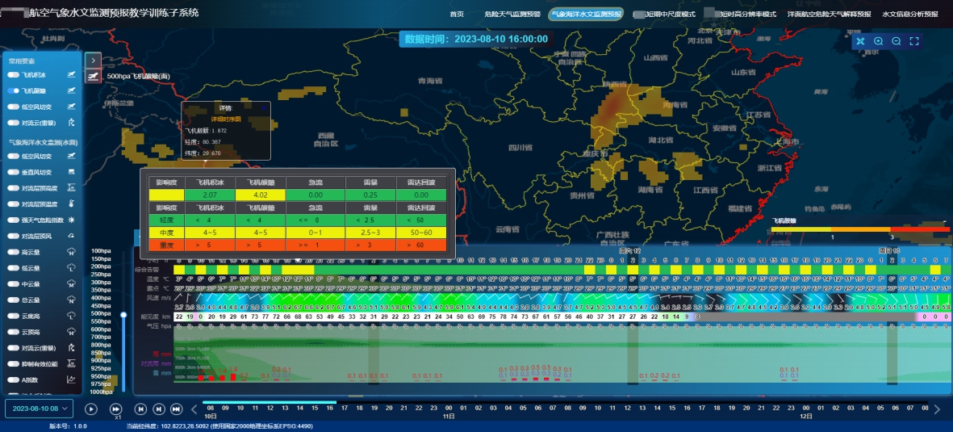Select the 1000hpa pressure level label
Screen dimensions: 953x432
coord(100,392)
